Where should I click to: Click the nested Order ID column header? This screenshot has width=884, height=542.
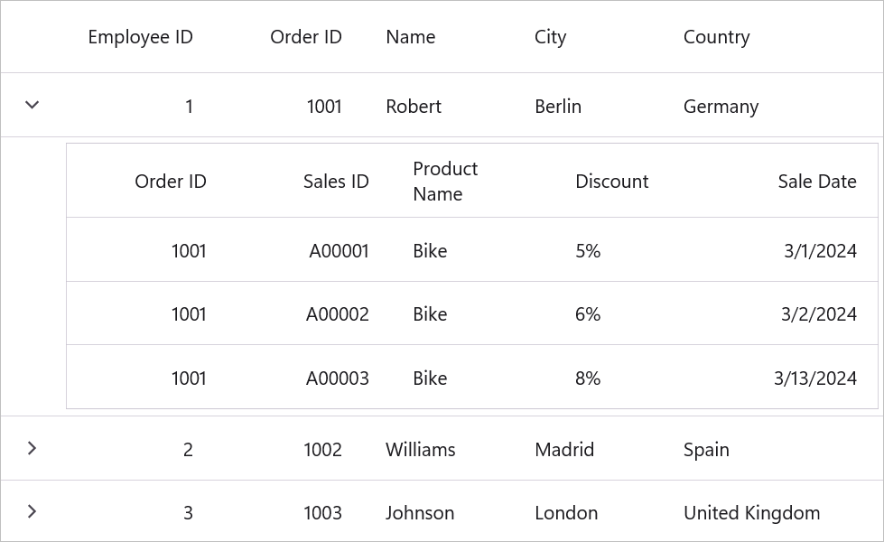(171, 182)
